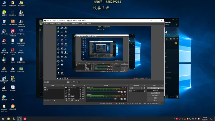The height and width of the screenshot is (121, 215).
Task: Click the 滤镜 filters button above sources
Action: pyautogui.click(x=76, y=82)
